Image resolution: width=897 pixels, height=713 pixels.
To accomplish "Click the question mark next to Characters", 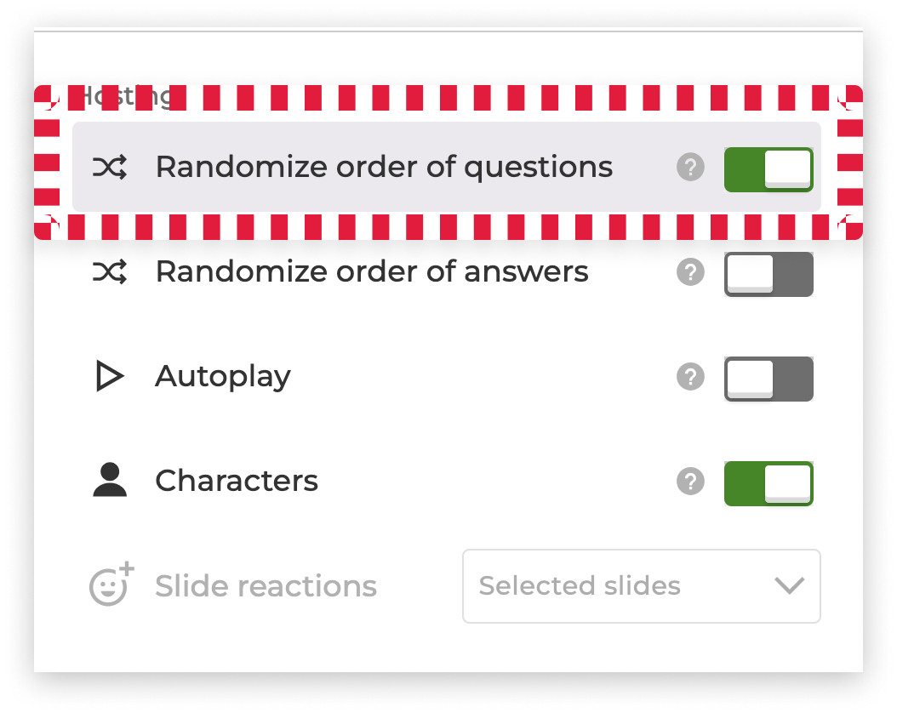I will (691, 482).
